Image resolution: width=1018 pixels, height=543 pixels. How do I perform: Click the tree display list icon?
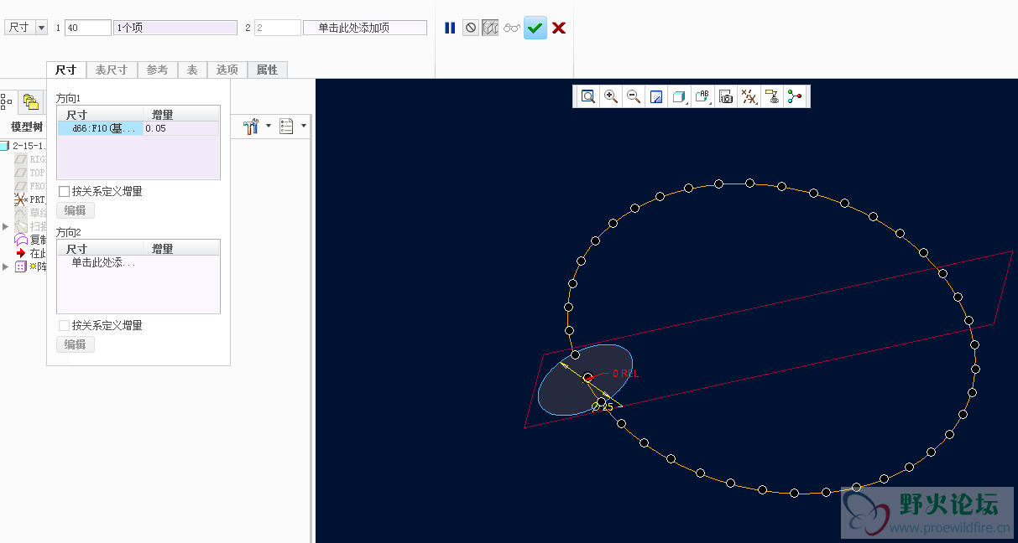point(287,127)
